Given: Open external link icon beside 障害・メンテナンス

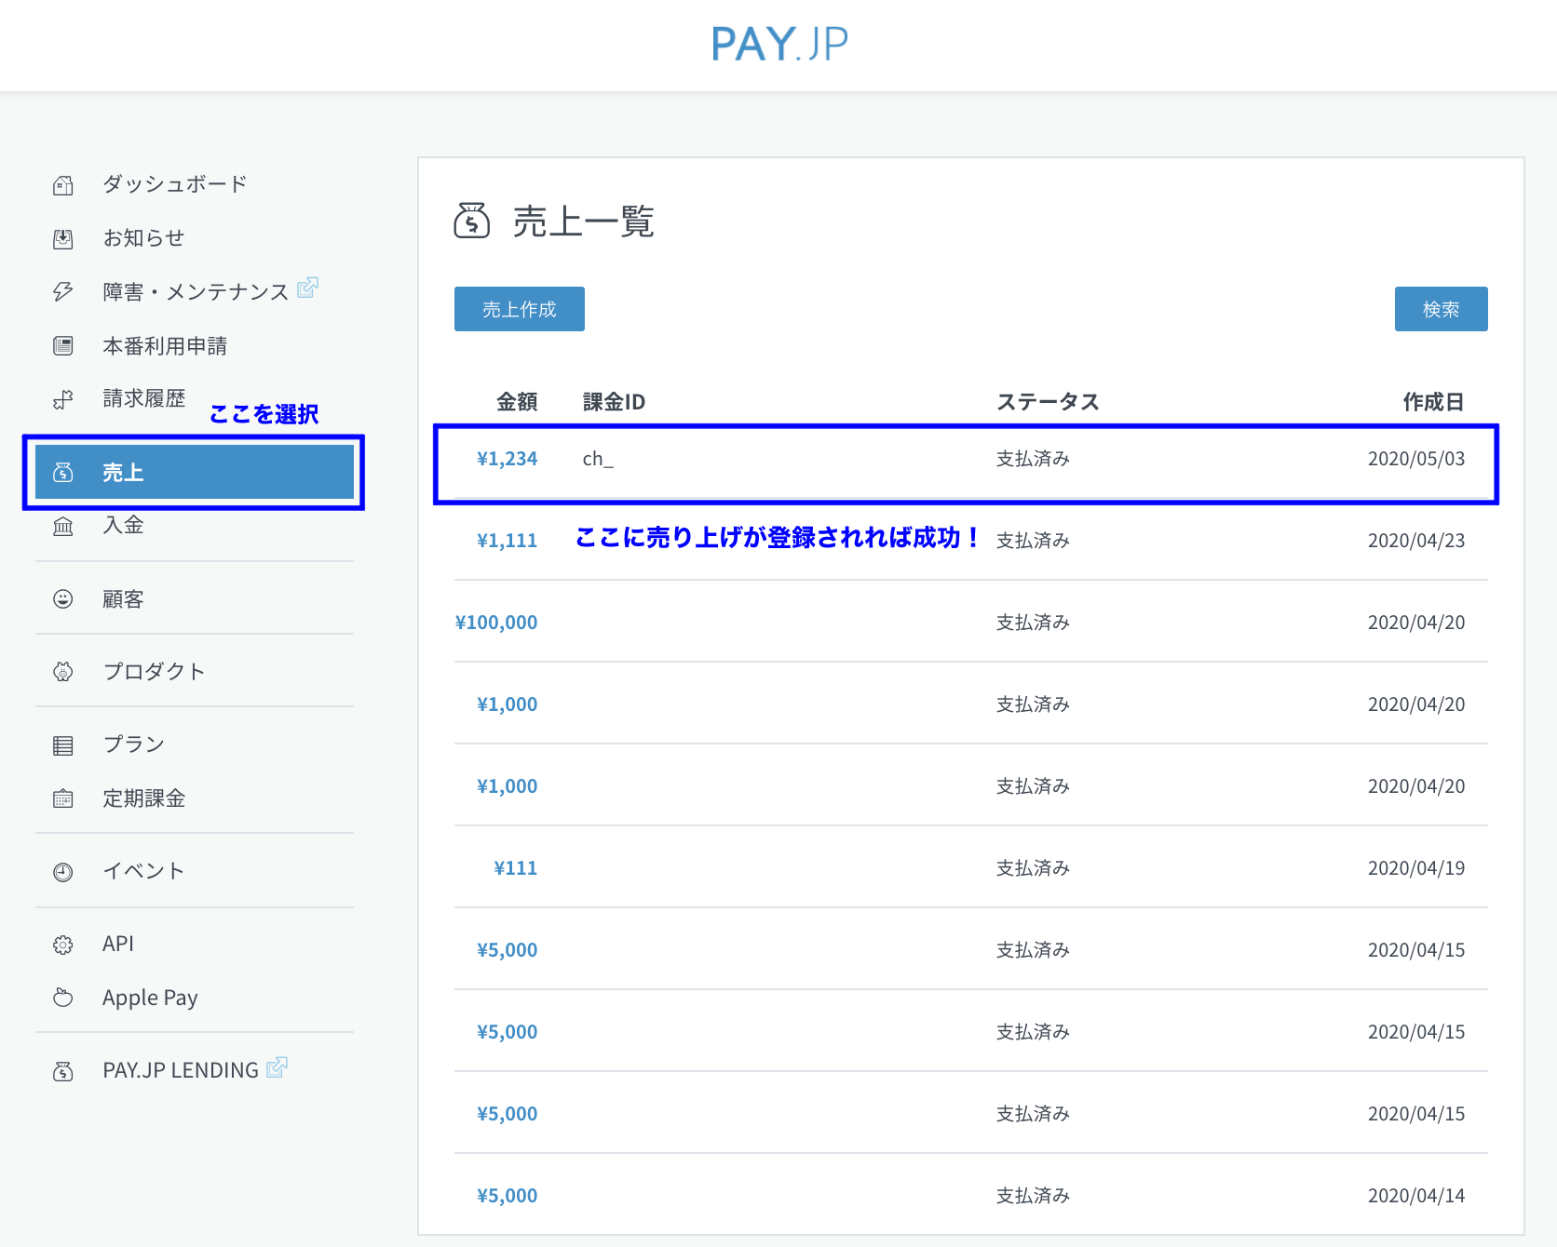Looking at the screenshot, I should (307, 288).
